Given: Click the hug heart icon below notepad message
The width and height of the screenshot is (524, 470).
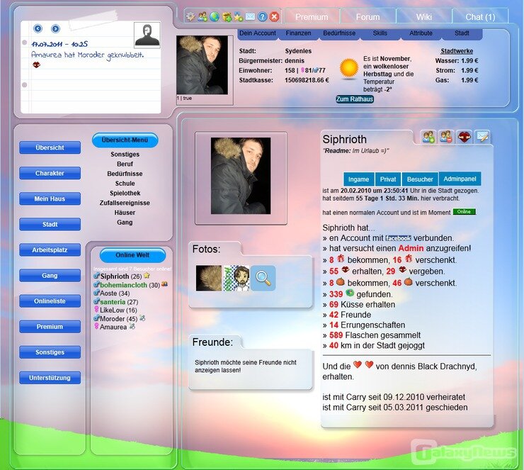Looking at the screenshot, I should [36, 65].
